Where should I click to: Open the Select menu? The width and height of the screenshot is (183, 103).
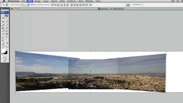pos(54,1)
